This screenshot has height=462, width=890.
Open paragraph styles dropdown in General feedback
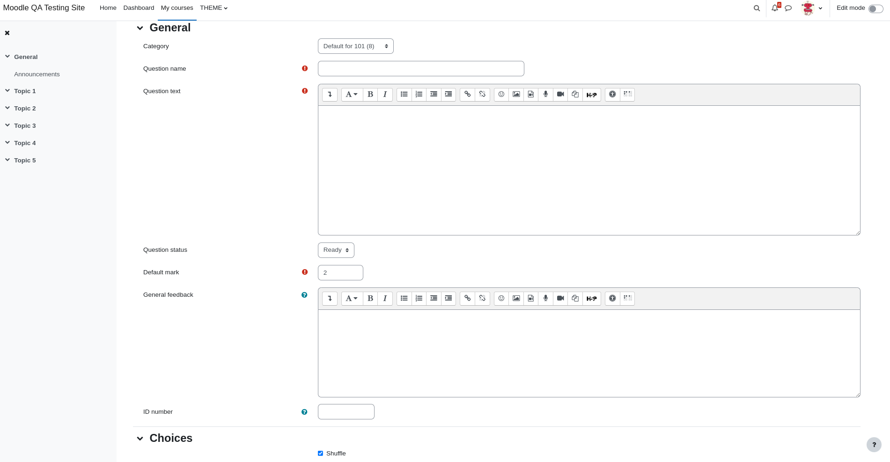tap(352, 299)
